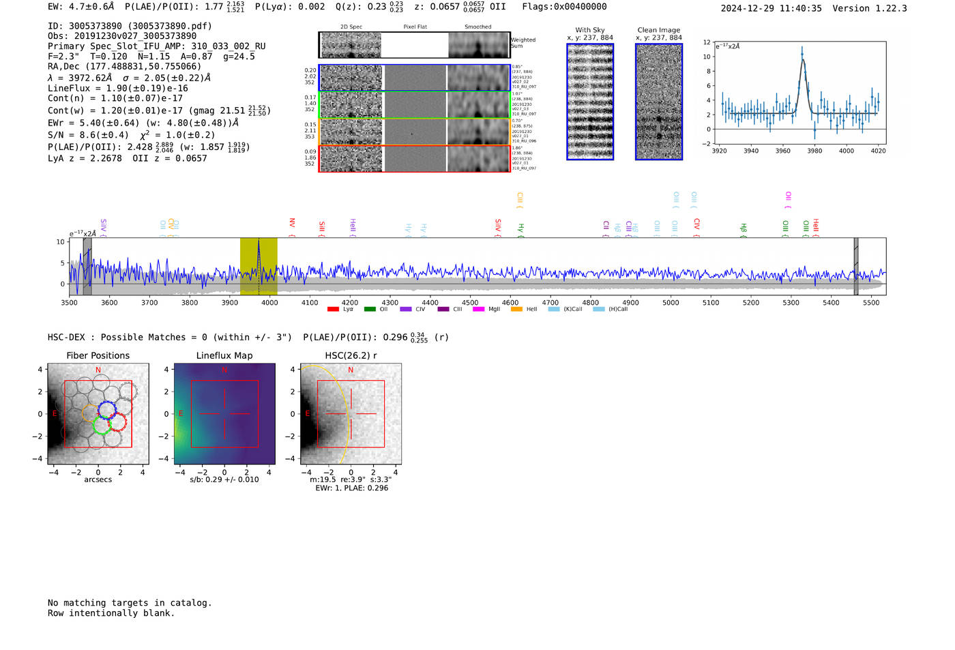Click the orange HeII legend swatch
The width and height of the screenshot is (955, 650).
pyautogui.click(x=516, y=310)
